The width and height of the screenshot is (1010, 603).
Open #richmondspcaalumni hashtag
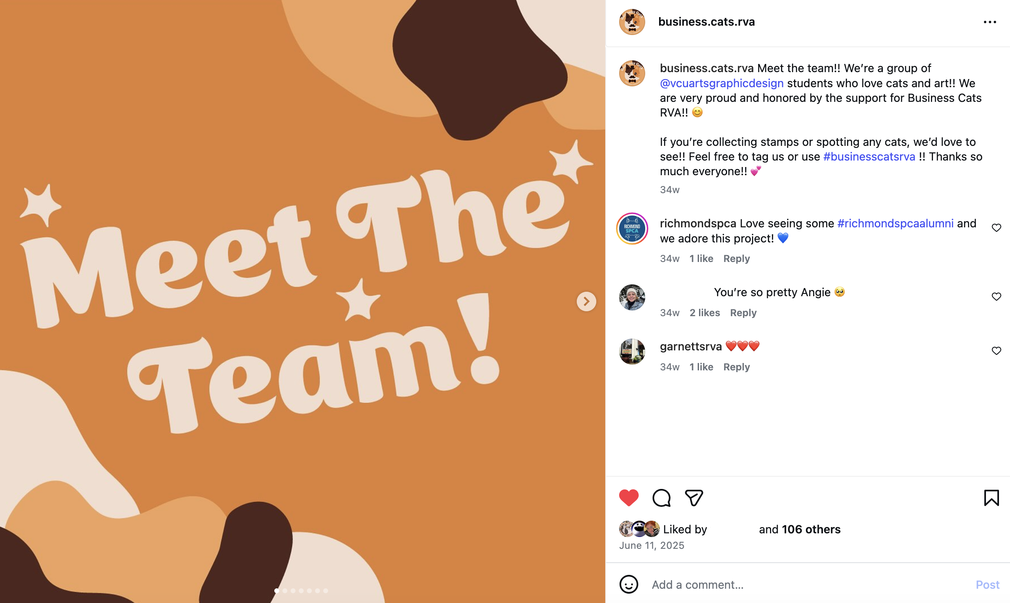(x=895, y=223)
